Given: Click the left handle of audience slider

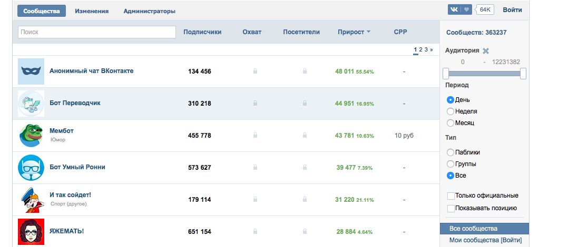Looking at the screenshot, I should coord(446,74).
